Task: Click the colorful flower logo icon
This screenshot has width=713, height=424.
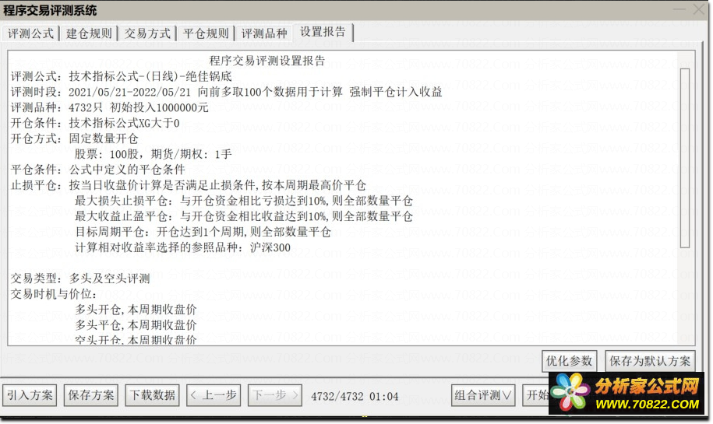Action: pyautogui.click(x=570, y=392)
